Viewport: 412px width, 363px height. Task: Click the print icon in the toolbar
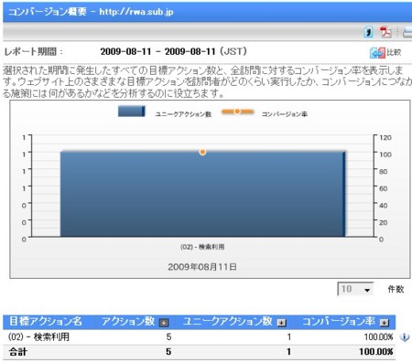pyautogui.click(x=407, y=32)
